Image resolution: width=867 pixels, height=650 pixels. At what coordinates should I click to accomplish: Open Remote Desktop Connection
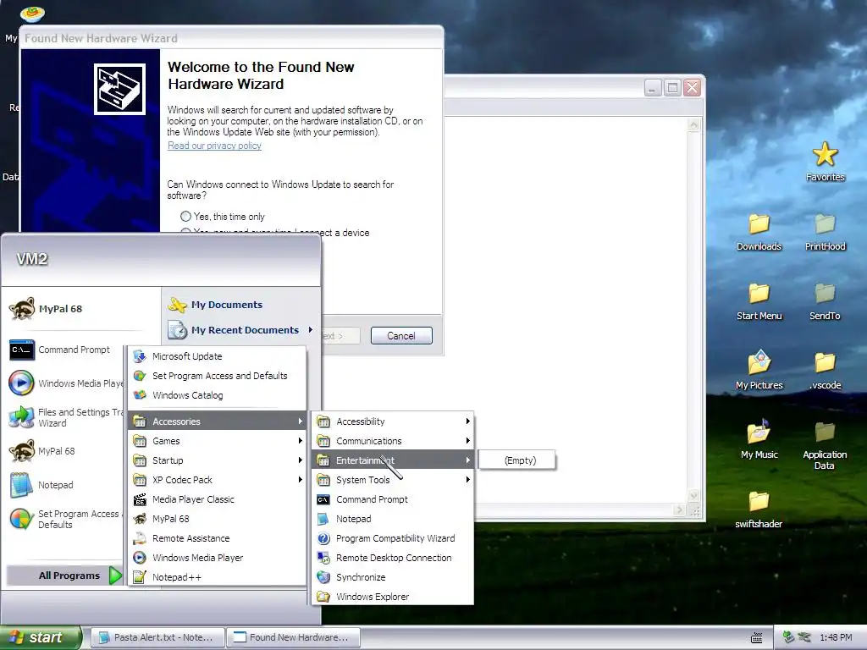(x=393, y=558)
